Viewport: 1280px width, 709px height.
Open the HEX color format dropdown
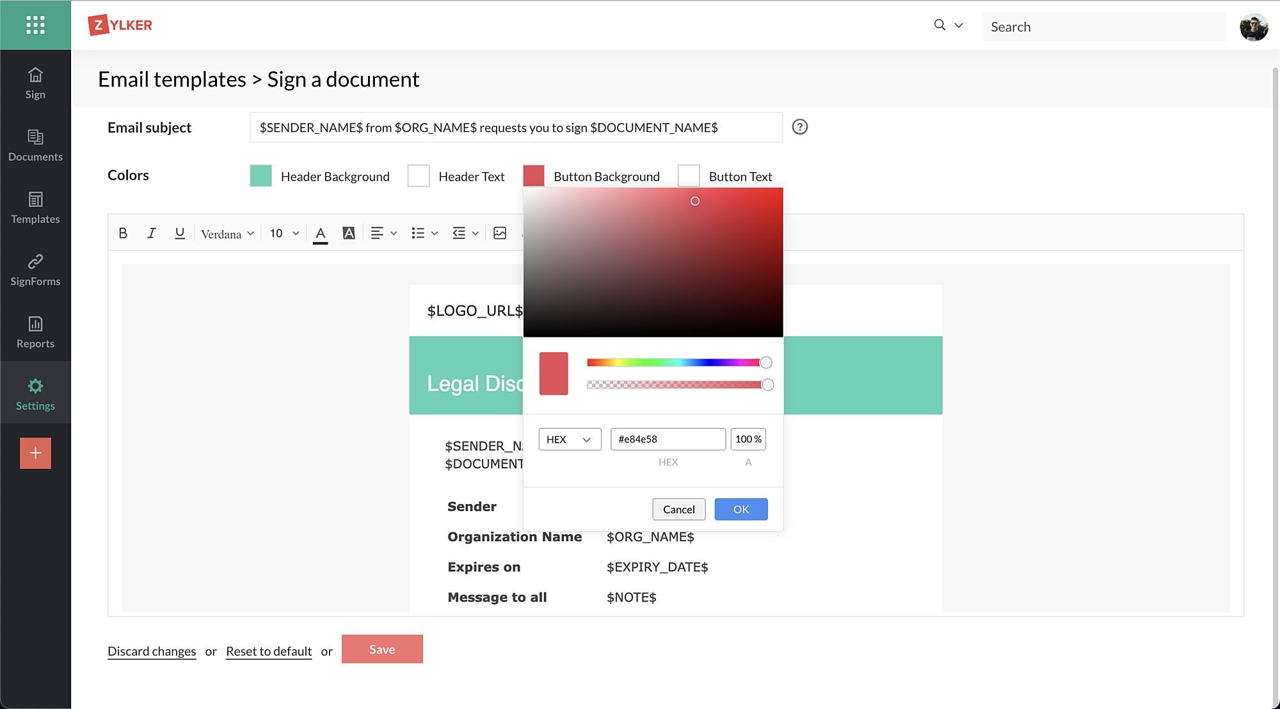pos(569,439)
